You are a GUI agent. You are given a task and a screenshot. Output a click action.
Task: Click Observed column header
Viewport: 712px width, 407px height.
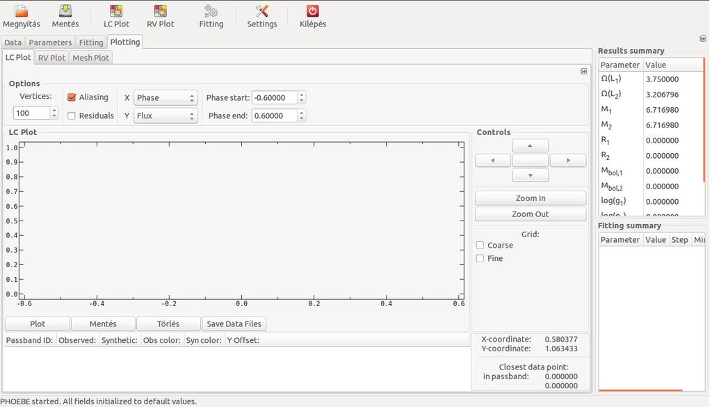[x=77, y=340]
